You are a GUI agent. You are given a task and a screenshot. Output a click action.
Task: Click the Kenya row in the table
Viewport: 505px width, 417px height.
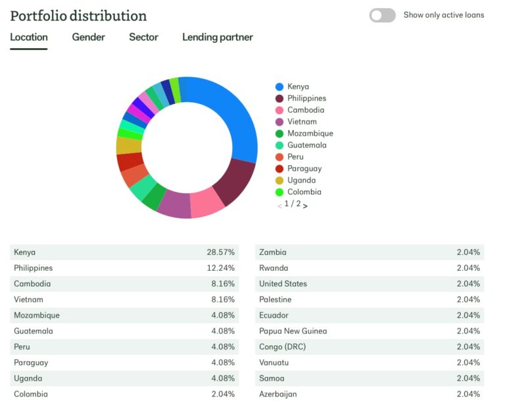(124, 252)
